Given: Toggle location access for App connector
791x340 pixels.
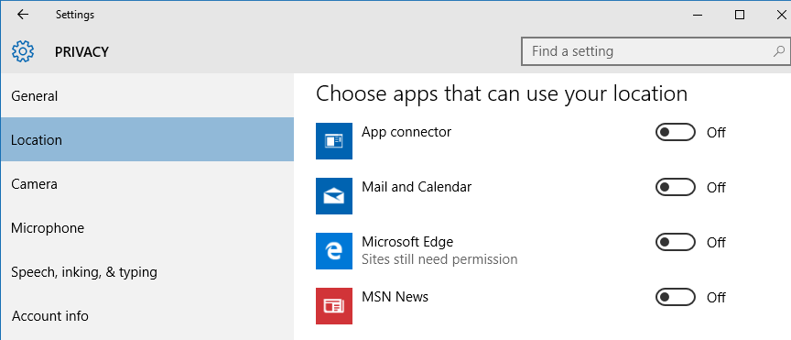Looking at the screenshot, I should [x=675, y=132].
